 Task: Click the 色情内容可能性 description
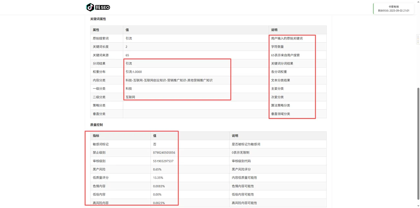243,186
